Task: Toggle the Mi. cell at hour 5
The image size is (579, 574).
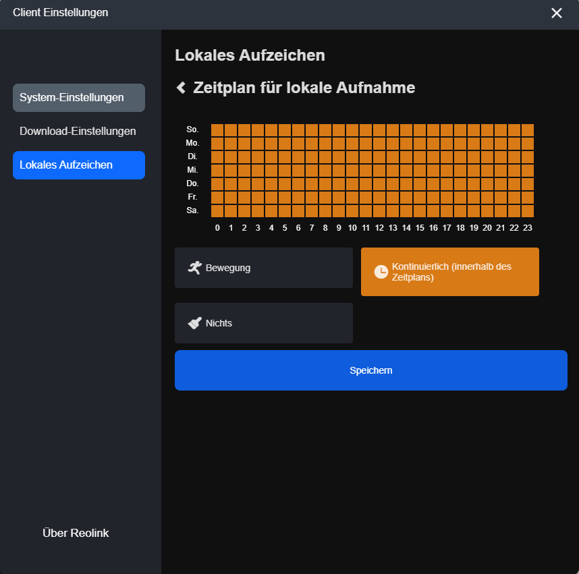Action: (285, 171)
